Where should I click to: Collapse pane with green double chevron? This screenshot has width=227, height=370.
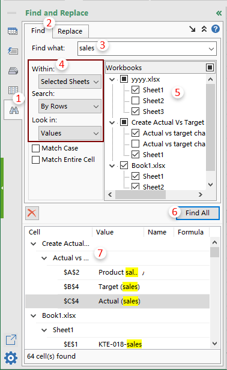[x=219, y=13]
